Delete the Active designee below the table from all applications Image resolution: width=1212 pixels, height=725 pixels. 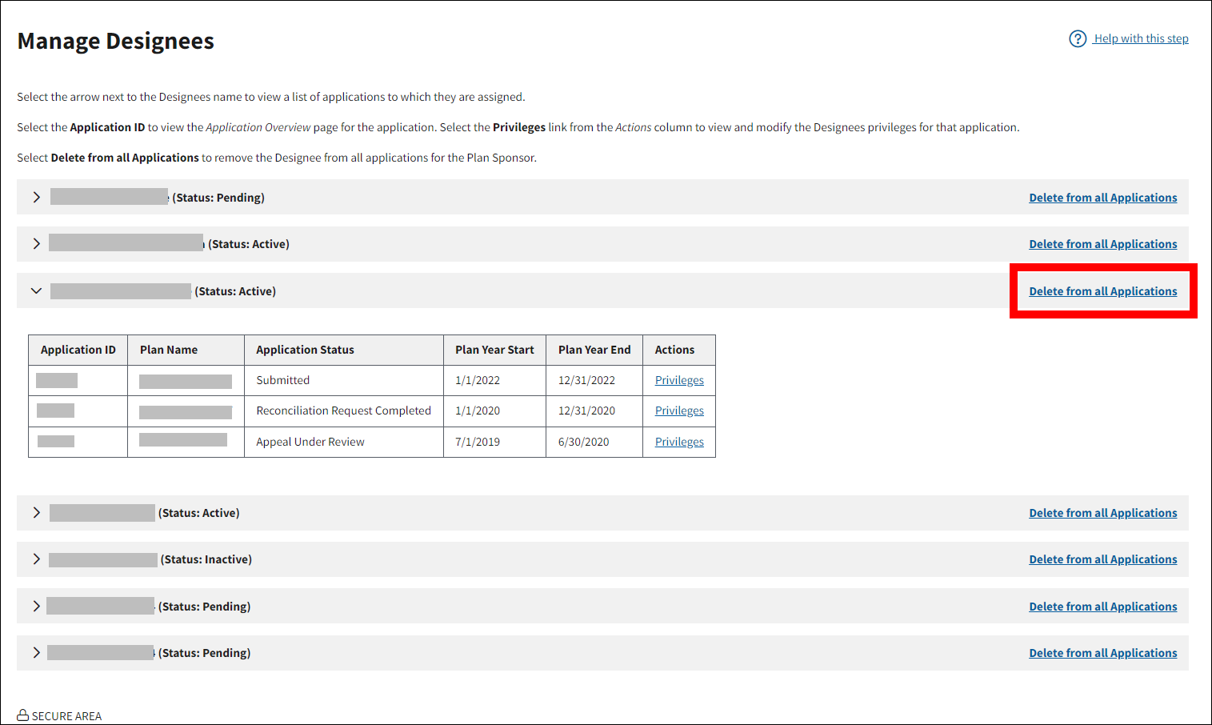click(x=1102, y=513)
